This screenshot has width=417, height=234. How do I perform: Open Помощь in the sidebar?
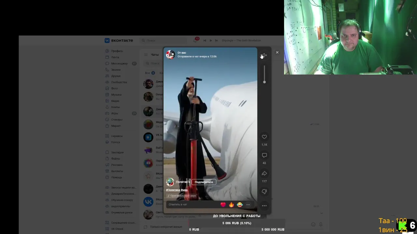[x=117, y=177]
